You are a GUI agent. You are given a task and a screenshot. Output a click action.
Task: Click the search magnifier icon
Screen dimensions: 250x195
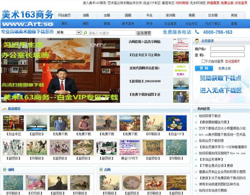pyautogui.click(x=85, y=33)
